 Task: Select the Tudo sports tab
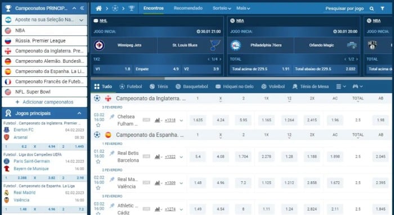pos(103,86)
